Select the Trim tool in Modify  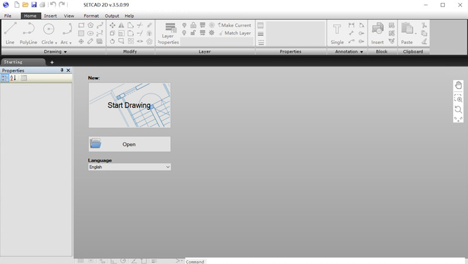[140, 25]
